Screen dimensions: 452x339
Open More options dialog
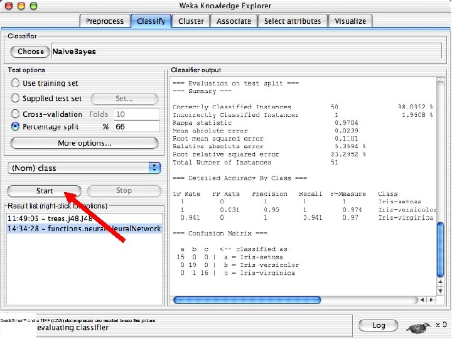pyautogui.click(x=84, y=143)
